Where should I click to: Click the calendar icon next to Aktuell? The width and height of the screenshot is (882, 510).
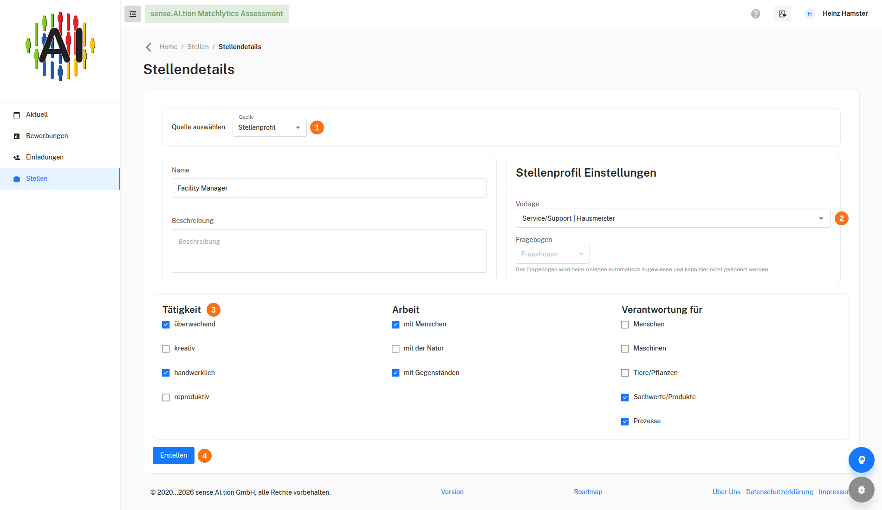pyautogui.click(x=17, y=115)
